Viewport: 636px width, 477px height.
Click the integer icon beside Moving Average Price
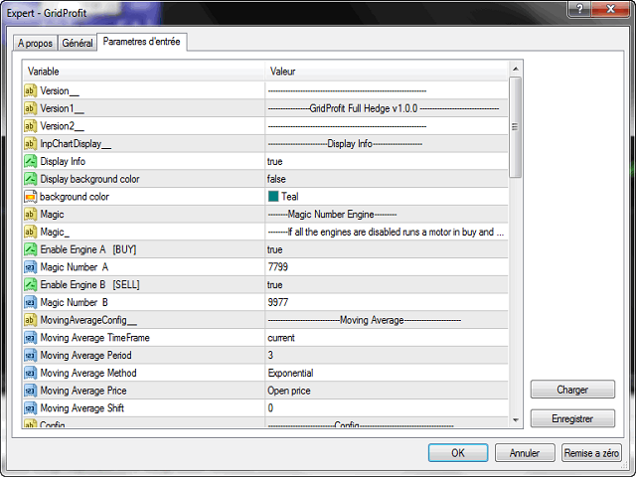point(31,391)
